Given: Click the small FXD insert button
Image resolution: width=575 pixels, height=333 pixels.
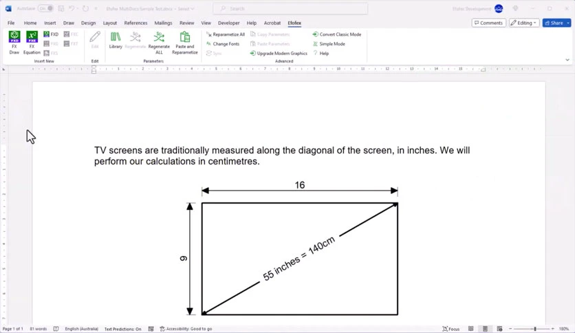Looking at the screenshot, I should pos(51,34).
